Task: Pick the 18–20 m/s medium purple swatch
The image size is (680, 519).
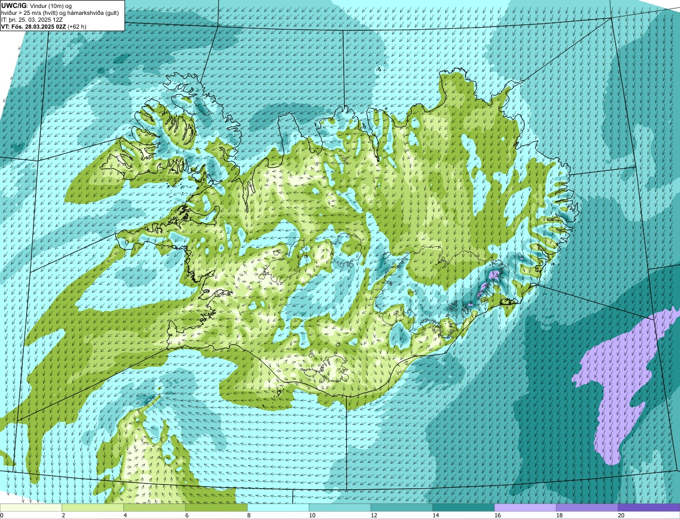Action: (586, 507)
